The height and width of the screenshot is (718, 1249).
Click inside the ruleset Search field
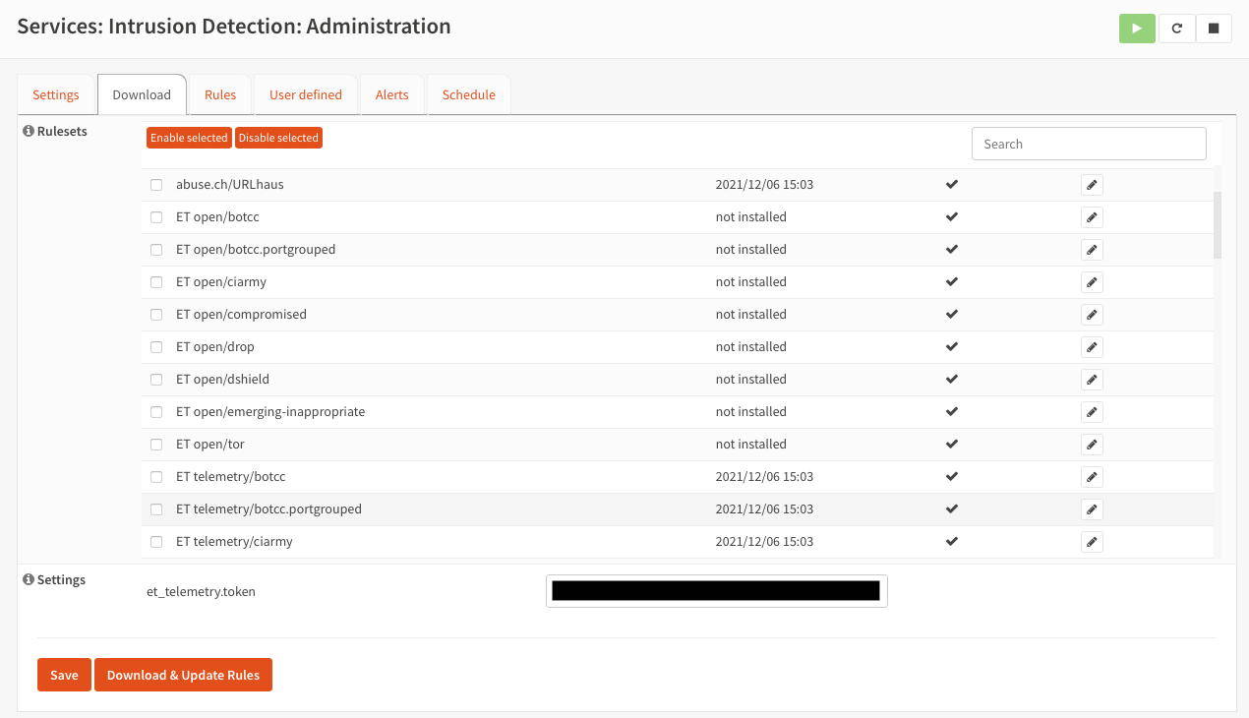[1088, 144]
